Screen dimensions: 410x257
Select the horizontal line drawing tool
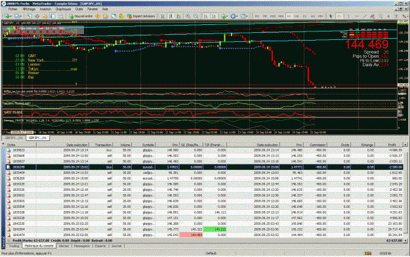[357, 16]
